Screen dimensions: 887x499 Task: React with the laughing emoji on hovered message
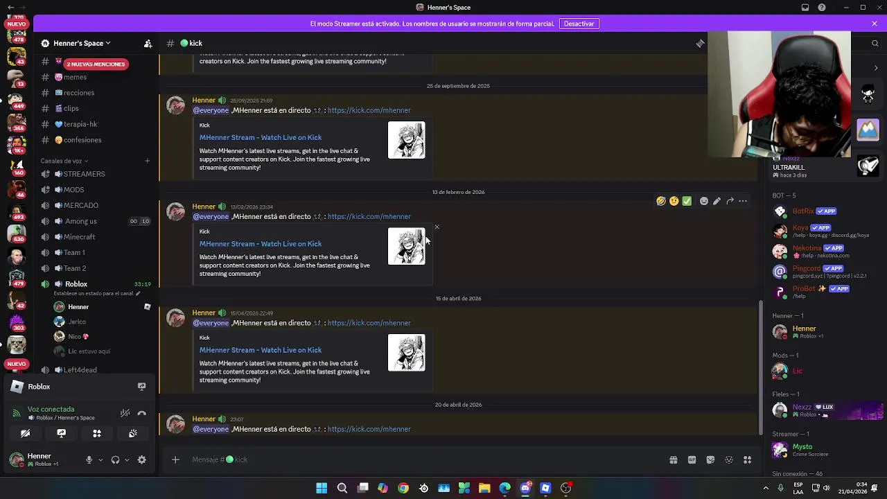click(x=661, y=201)
